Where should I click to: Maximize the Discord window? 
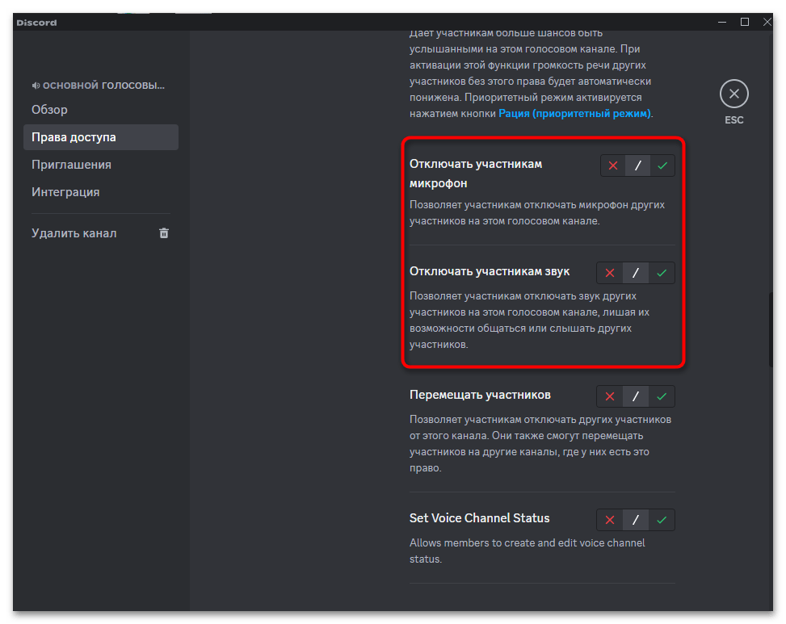pos(744,22)
